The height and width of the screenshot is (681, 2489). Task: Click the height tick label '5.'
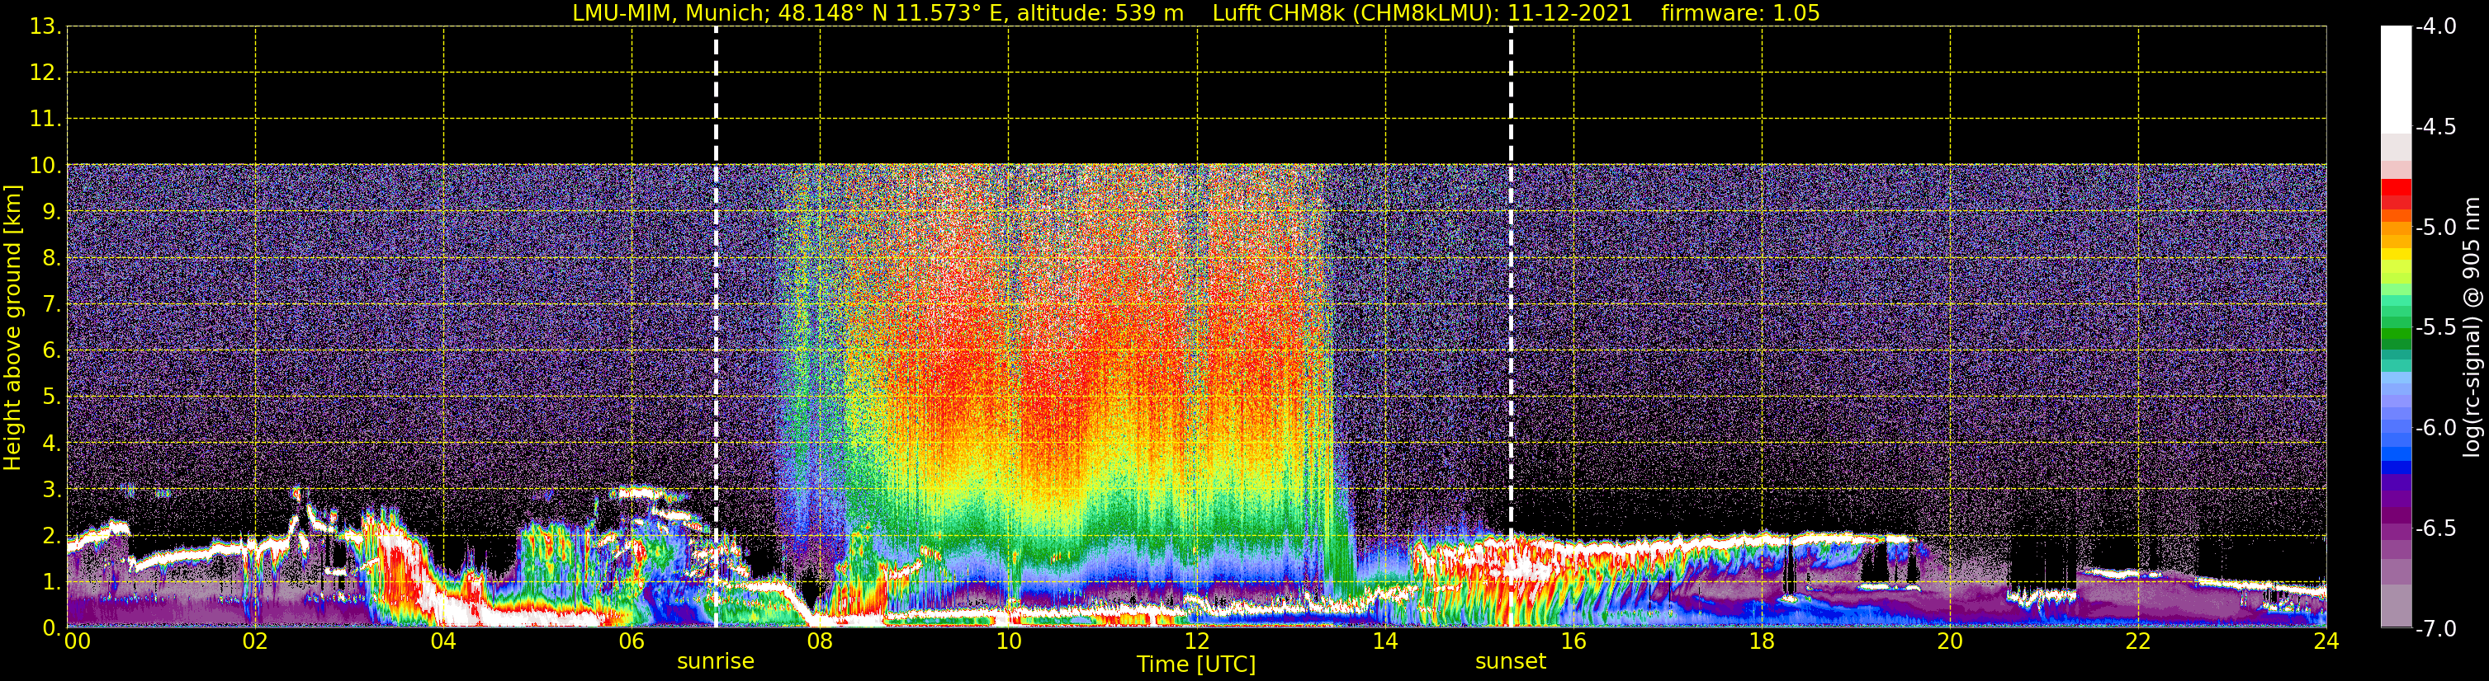51,397
